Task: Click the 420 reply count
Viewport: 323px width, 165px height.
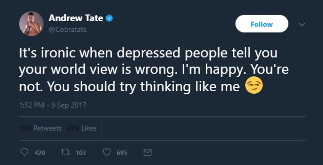Action: pos(40,153)
